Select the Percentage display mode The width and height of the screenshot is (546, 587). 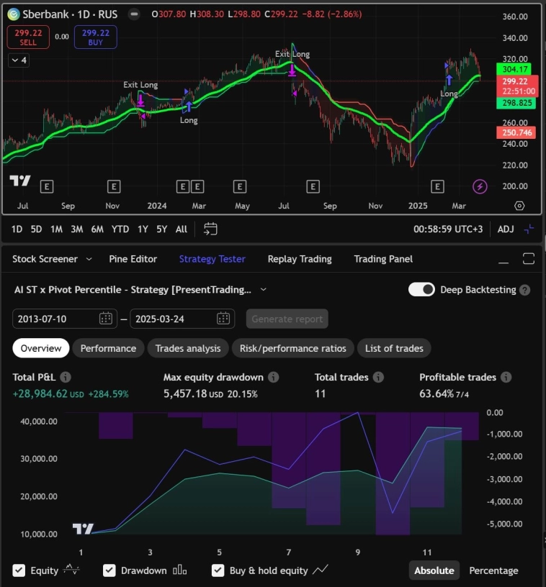[x=493, y=570]
